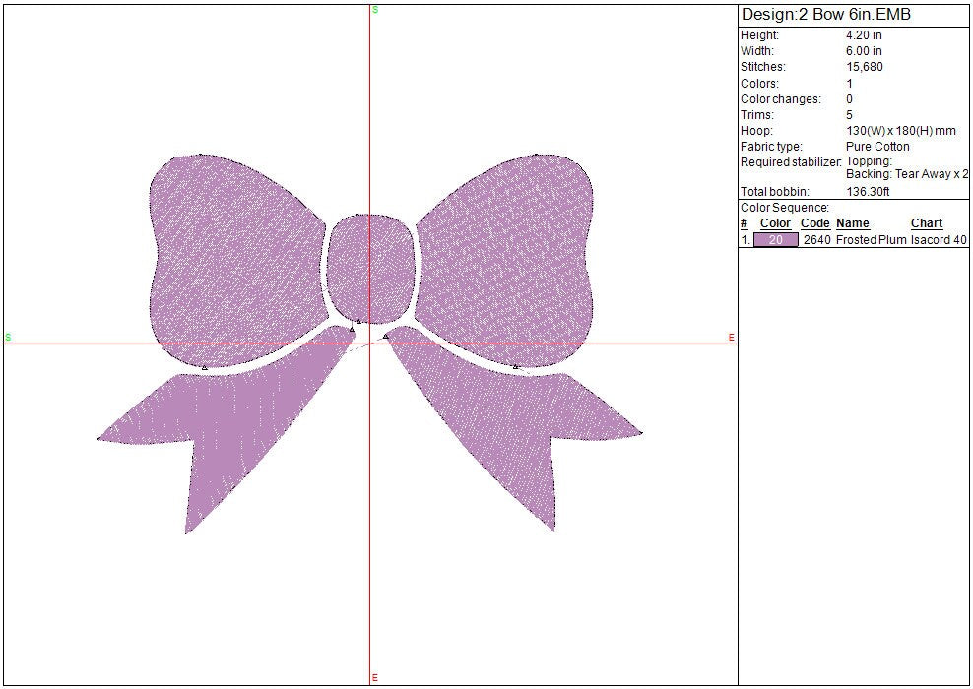Click the Code column header
This screenshot has height=689, width=973.
tap(815, 224)
